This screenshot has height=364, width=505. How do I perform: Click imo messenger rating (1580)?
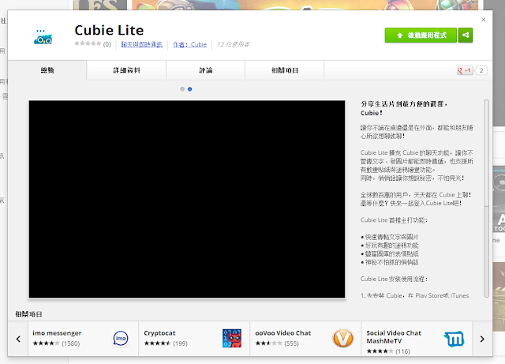(x=56, y=343)
